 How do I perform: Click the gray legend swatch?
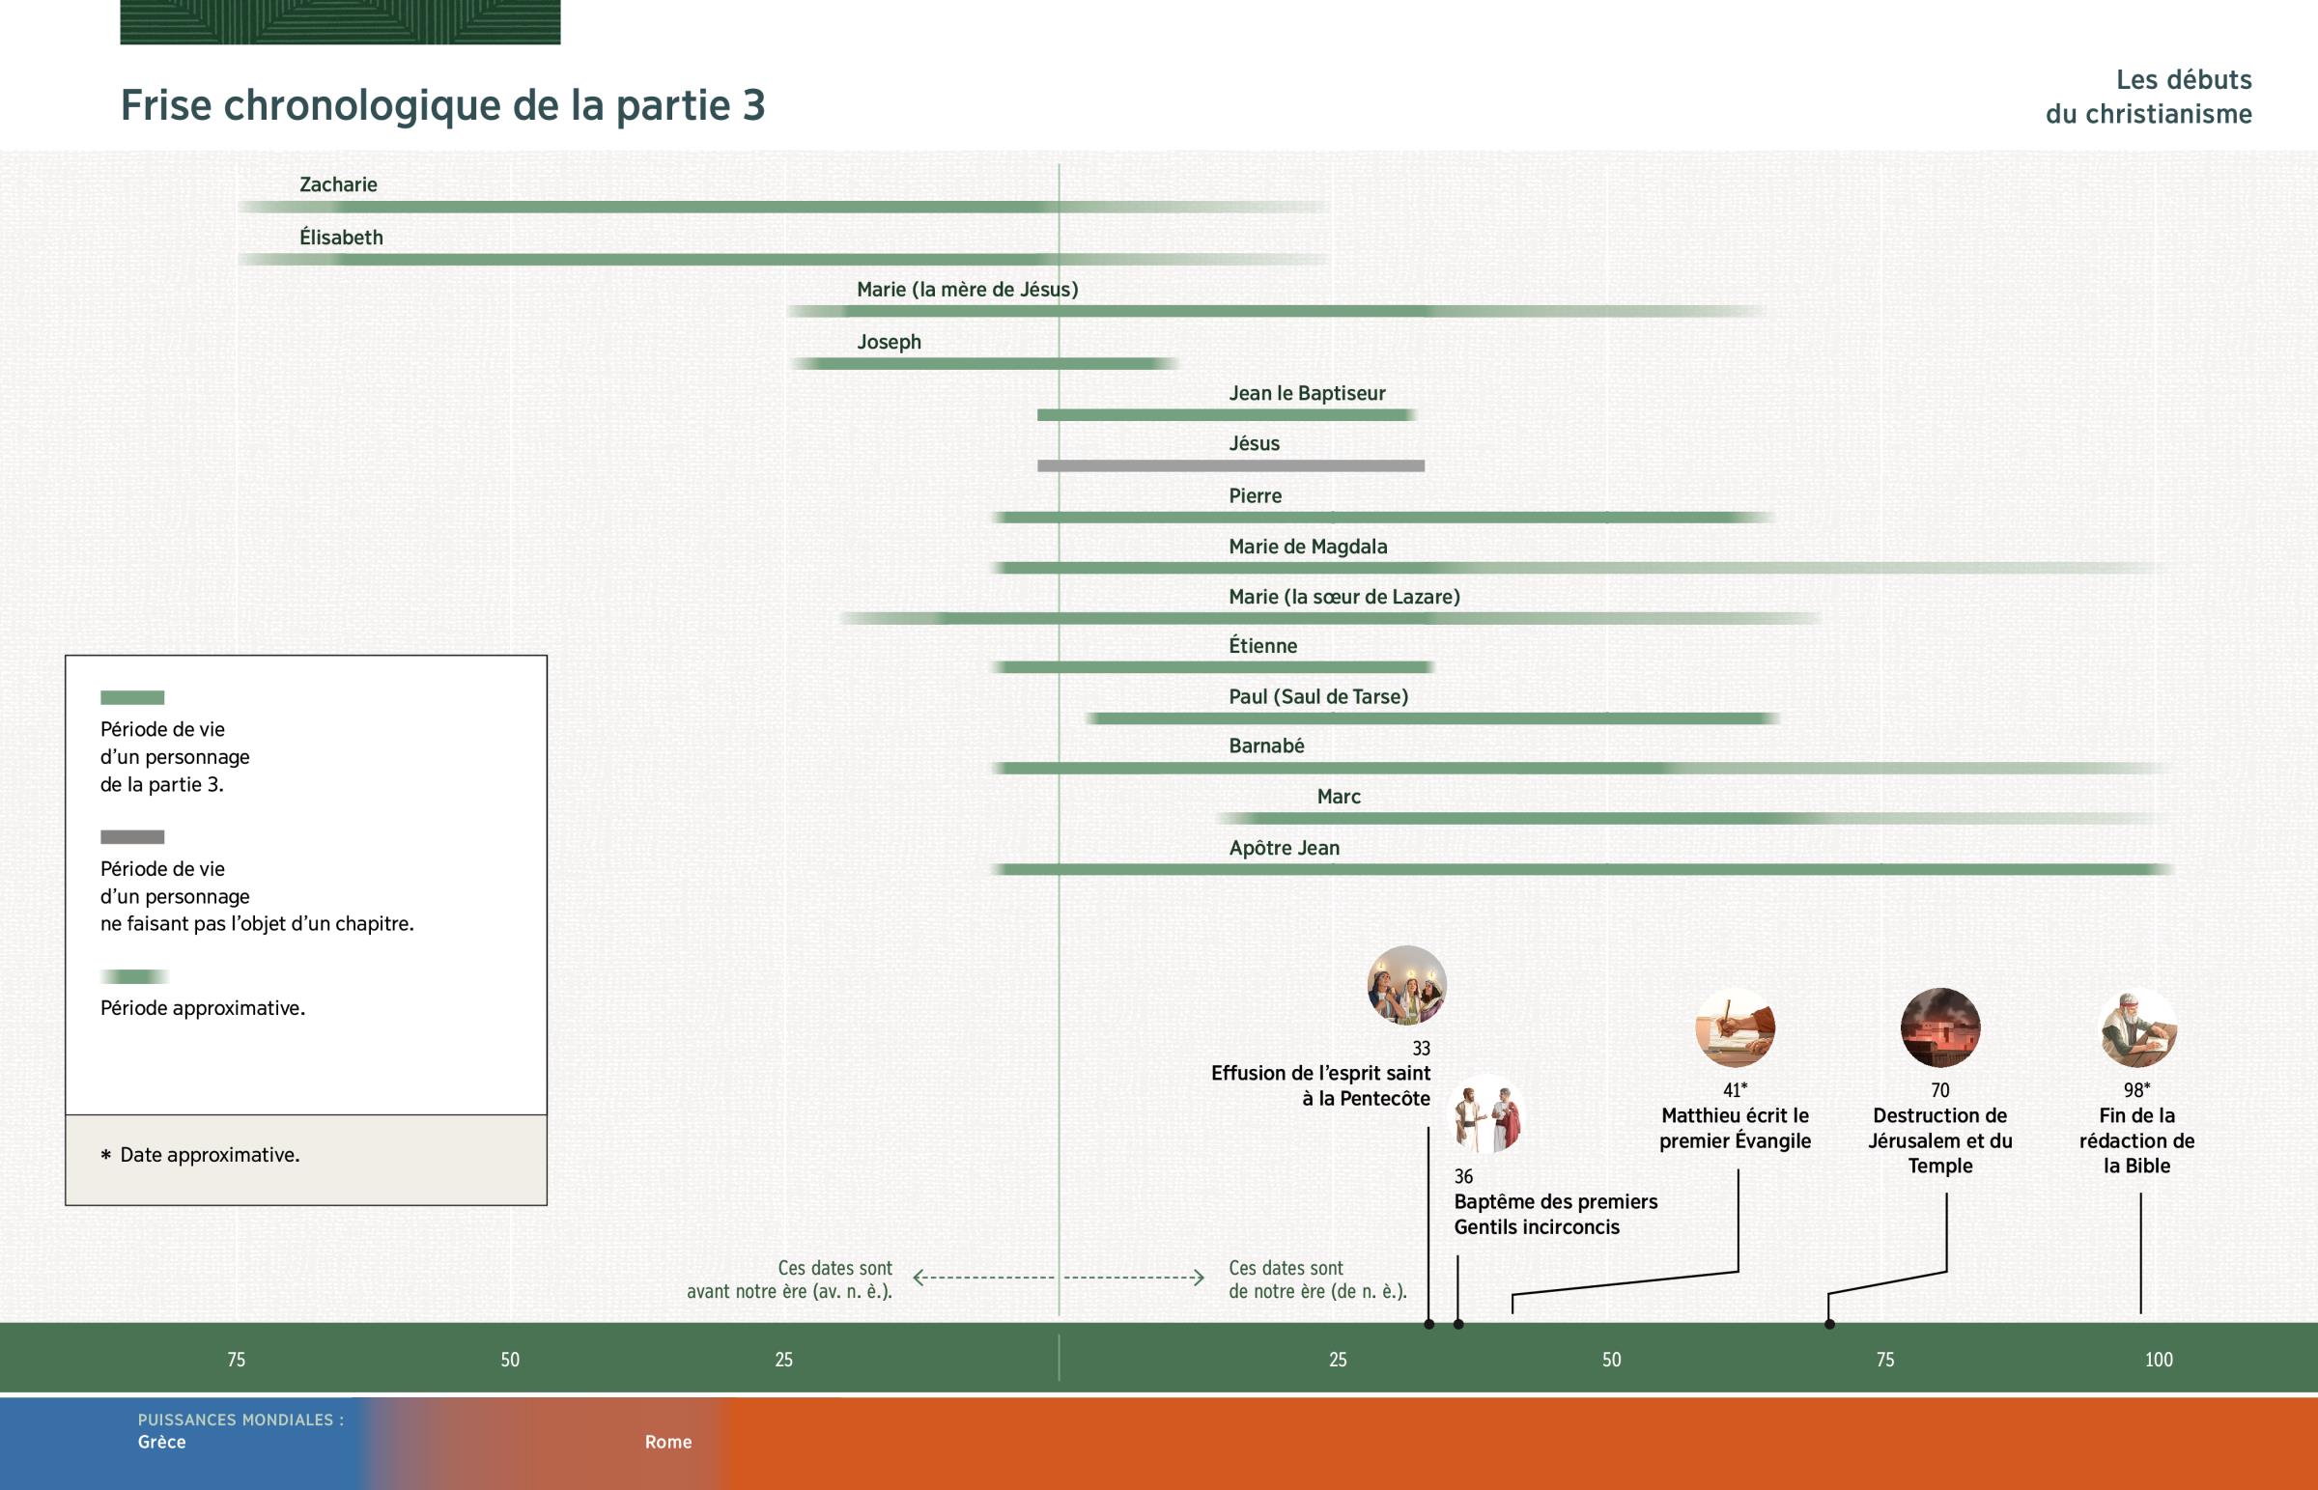[132, 837]
